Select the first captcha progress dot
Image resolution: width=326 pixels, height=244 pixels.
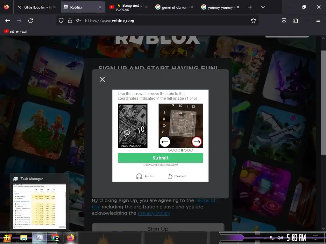click(x=169, y=150)
